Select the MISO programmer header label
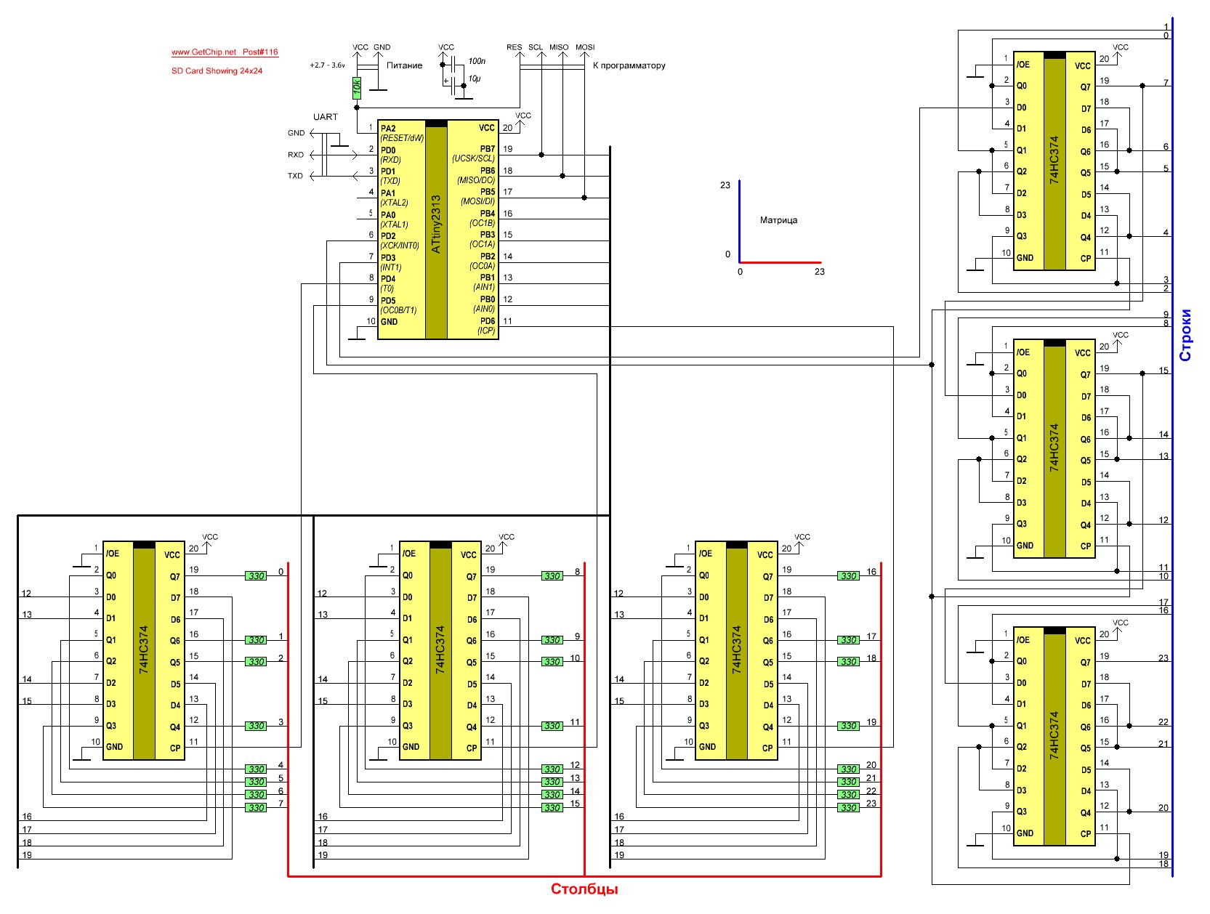 click(x=559, y=47)
